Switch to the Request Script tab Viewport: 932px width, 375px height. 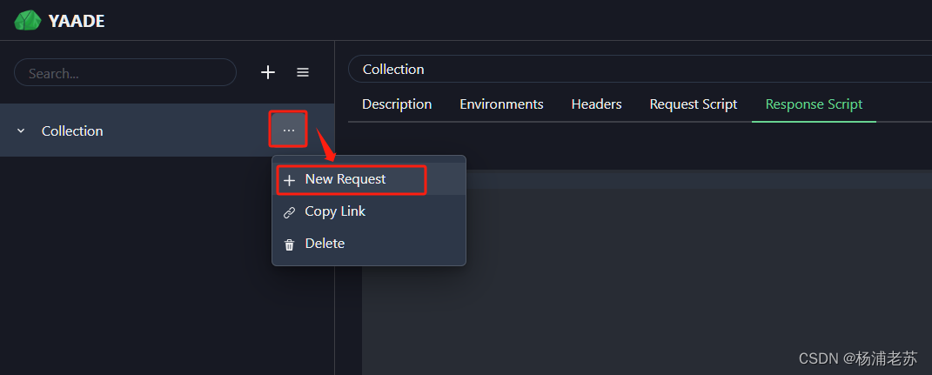[694, 104]
